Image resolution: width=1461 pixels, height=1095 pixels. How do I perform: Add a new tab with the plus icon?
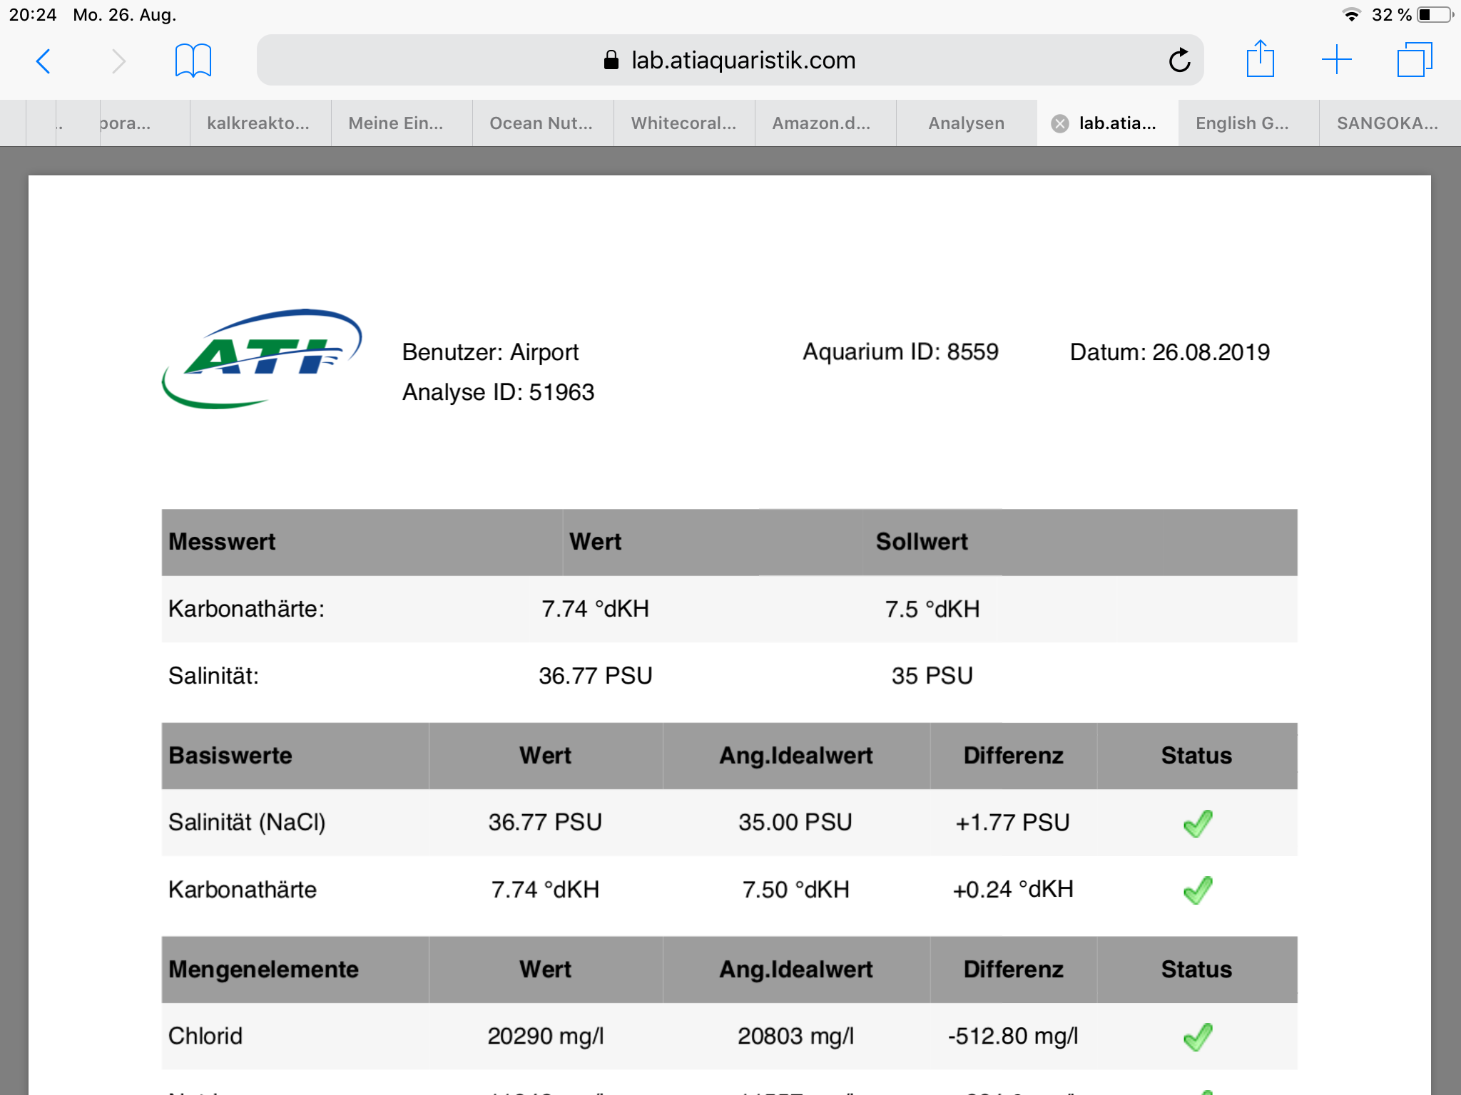pyautogui.click(x=1336, y=60)
